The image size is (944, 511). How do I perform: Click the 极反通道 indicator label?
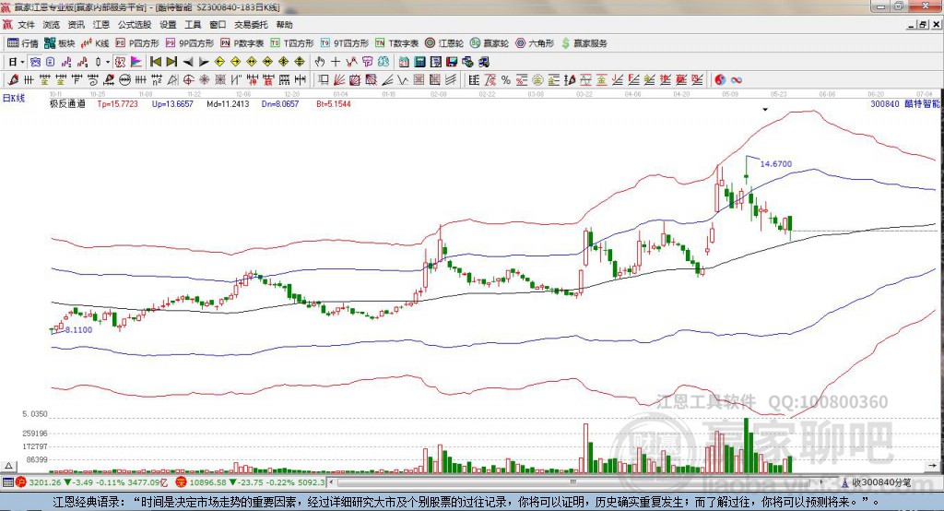pos(67,103)
